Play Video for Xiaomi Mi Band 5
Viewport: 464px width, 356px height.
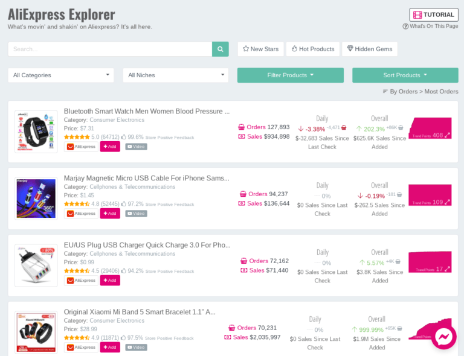click(136, 348)
